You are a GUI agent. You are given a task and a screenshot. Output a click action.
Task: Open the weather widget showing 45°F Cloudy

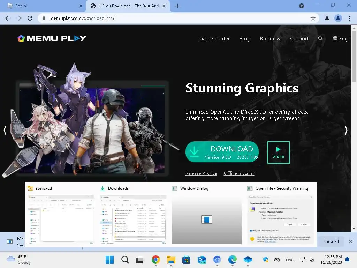[19, 260]
